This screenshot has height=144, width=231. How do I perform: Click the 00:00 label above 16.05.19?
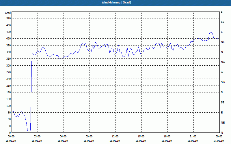11,137
